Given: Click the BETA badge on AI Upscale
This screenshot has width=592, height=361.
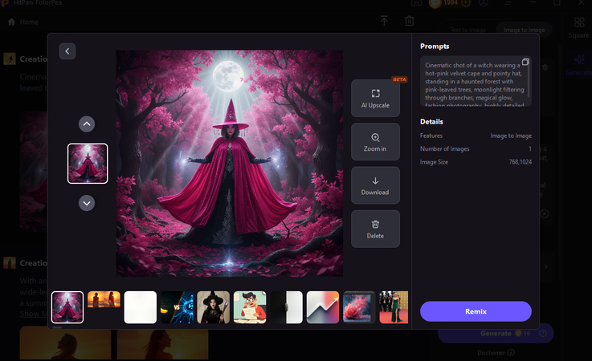Looking at the screenshot, I should [399, 79].
